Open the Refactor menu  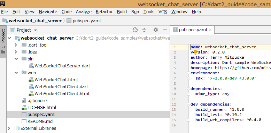(x=104, y=12)
